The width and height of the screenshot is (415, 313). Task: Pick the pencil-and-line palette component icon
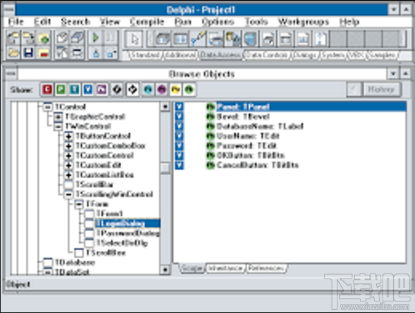(198, 39)
